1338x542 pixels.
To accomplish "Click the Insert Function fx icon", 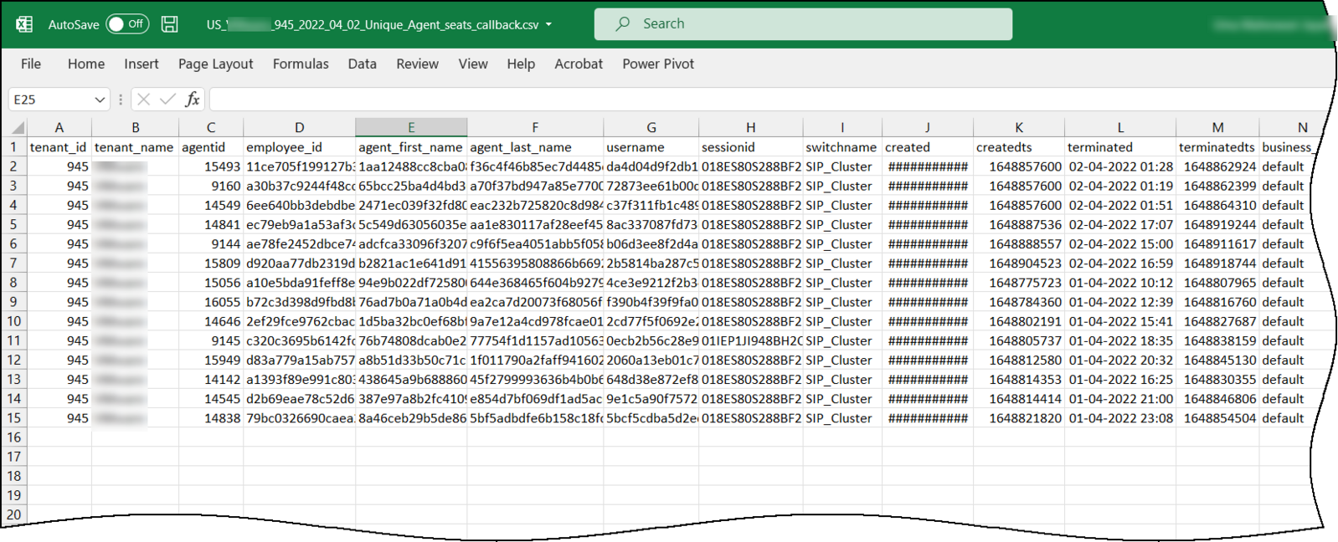I will pyautogui.click(x=193, y=100).
